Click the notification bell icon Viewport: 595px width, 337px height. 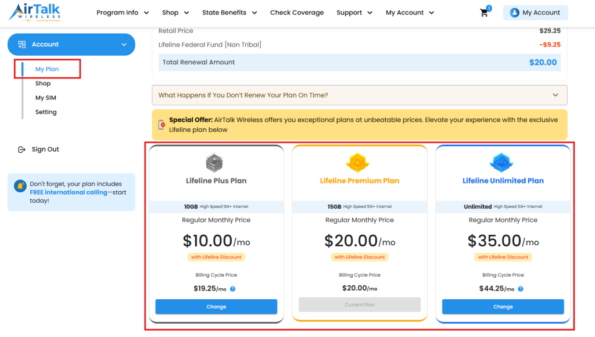[20, 186]
